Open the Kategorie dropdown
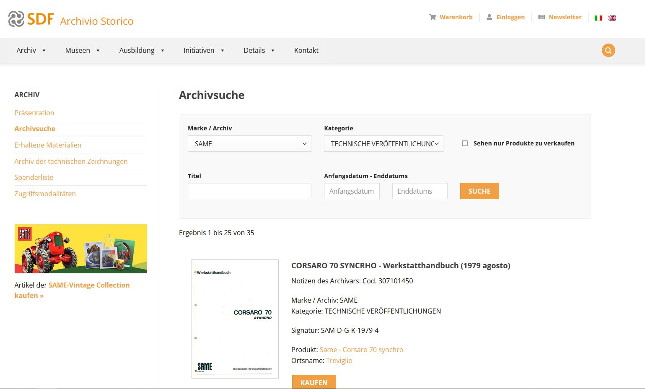The image size is (645, 389). pyautogui.click(x=383, y=144)
